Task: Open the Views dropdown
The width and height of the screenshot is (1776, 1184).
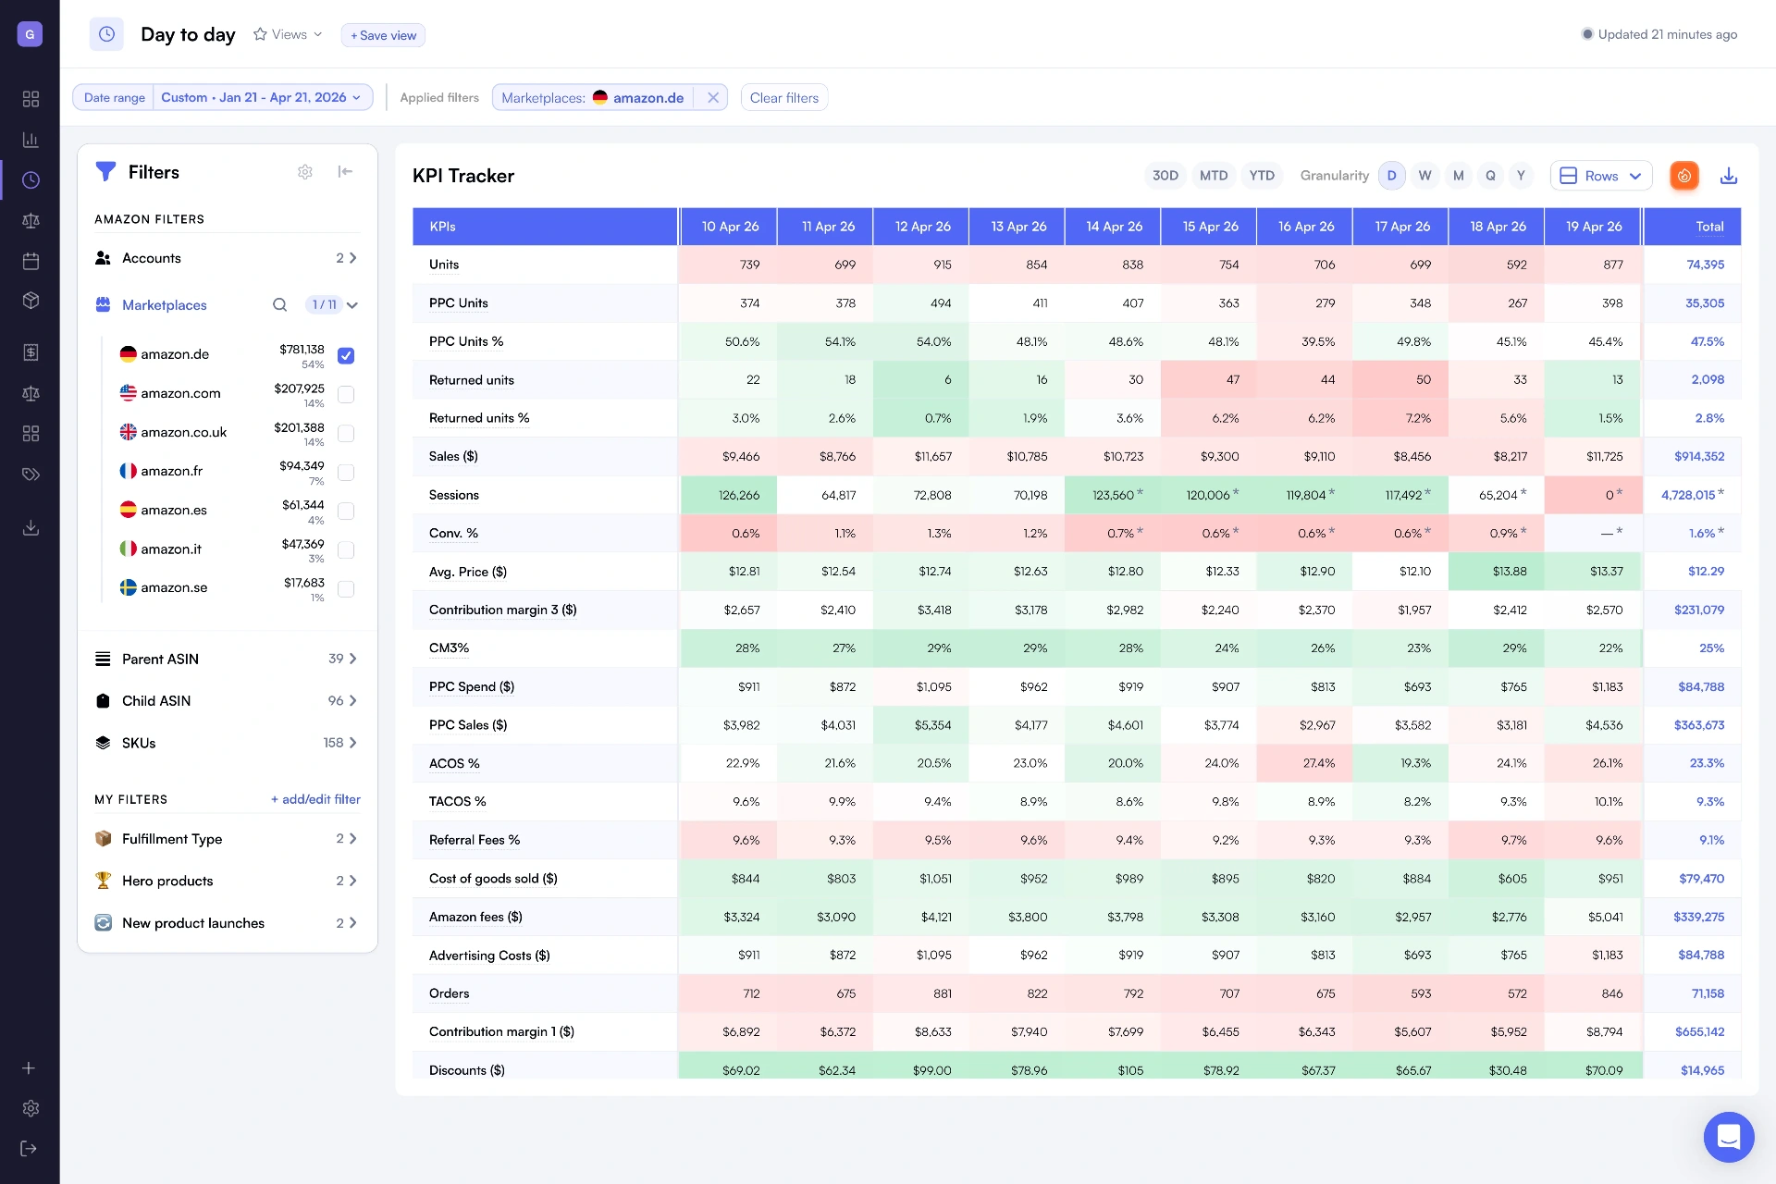Action: coord(288,34)
